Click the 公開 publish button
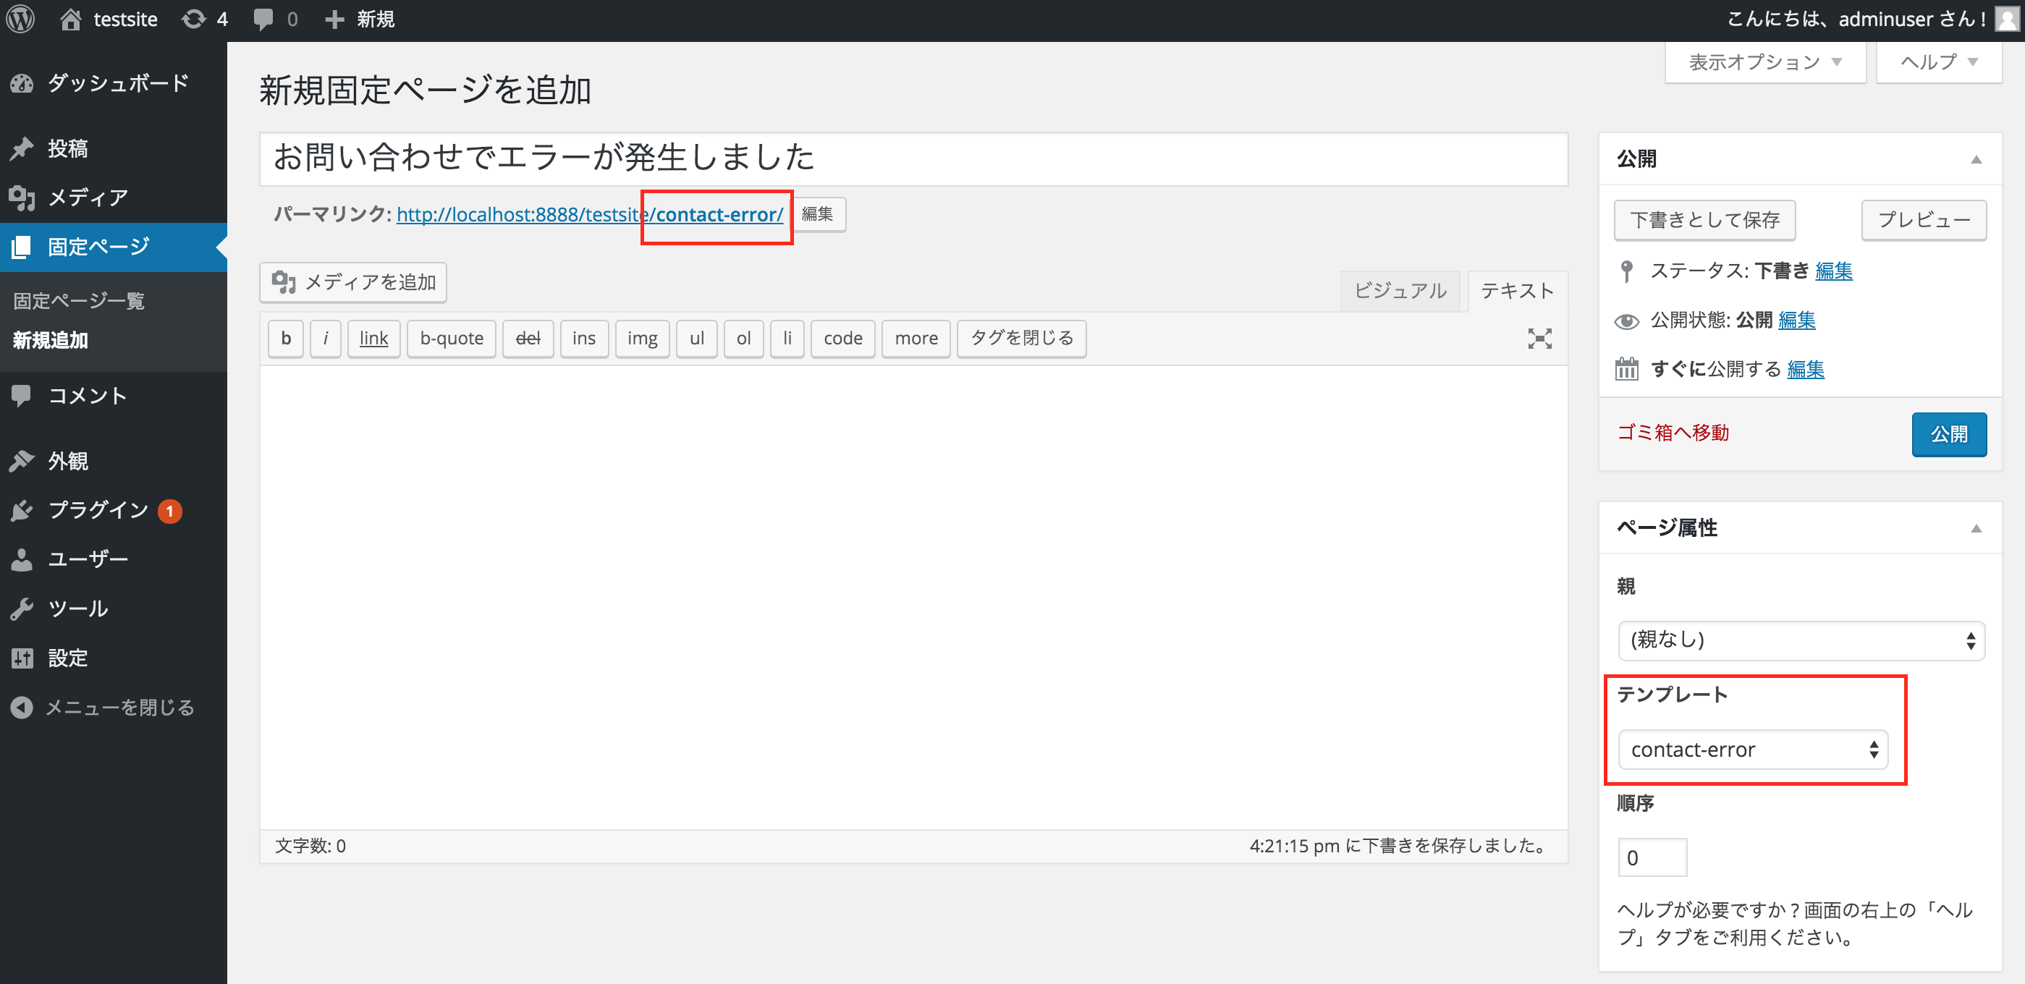Image resolution: width=2025 pixels, height=984 pixels. point(1949,434)
